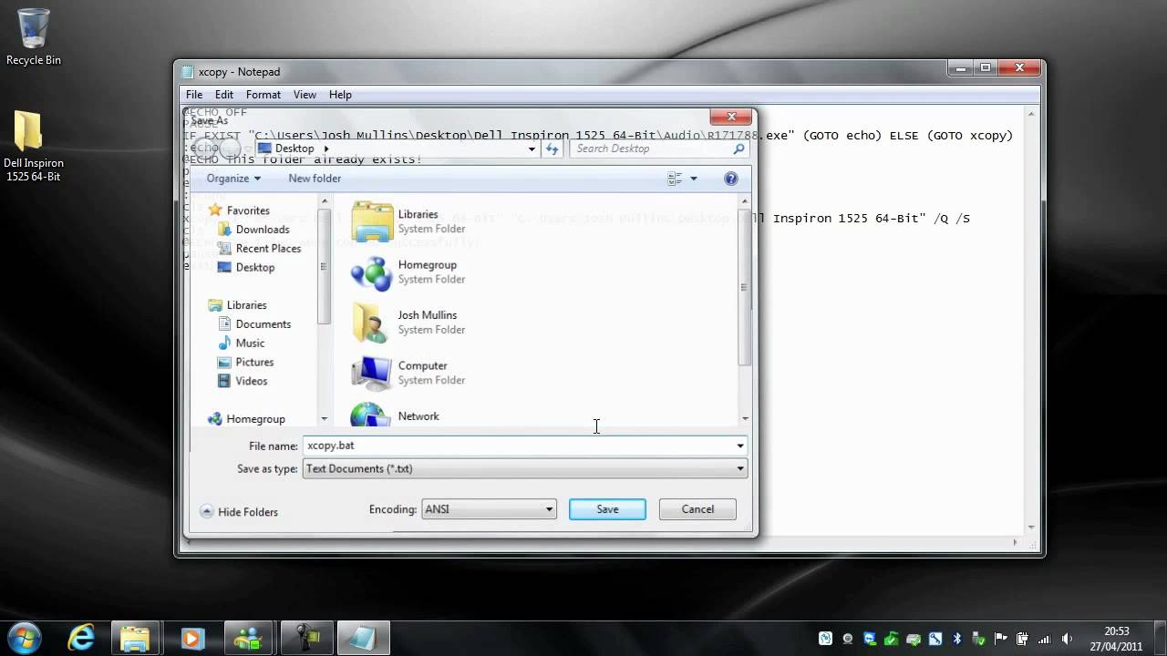
Task: Expand the File name history dropdown arrow
Action: point(740,446)
